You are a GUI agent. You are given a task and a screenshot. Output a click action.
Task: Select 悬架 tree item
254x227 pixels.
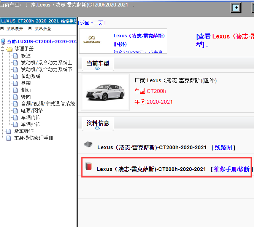click(26, 83)
